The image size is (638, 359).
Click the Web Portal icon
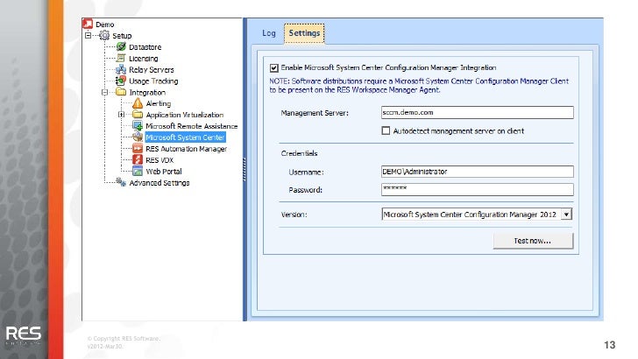point(138,171)
